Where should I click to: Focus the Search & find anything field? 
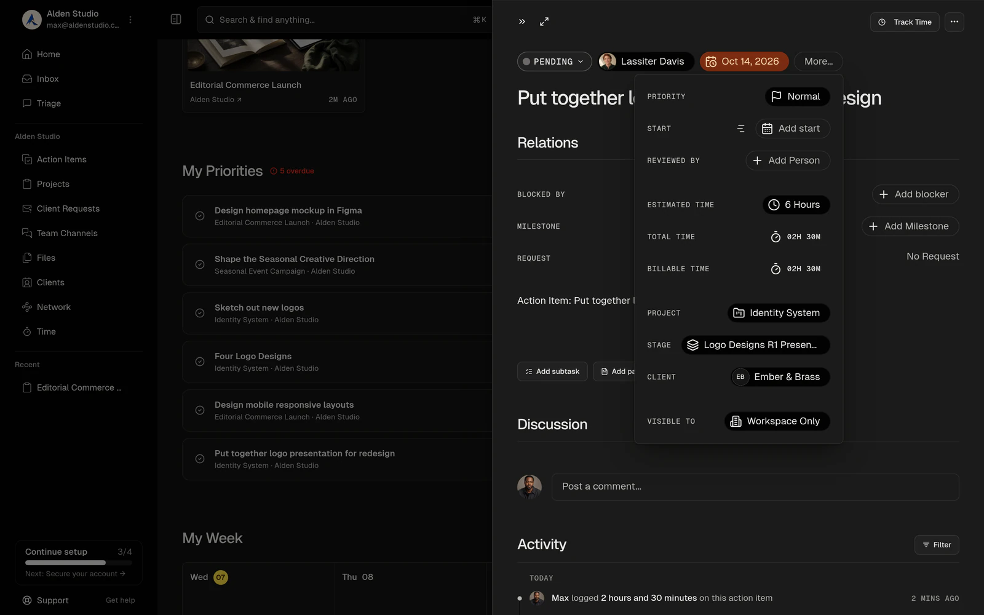coord(344,20)
